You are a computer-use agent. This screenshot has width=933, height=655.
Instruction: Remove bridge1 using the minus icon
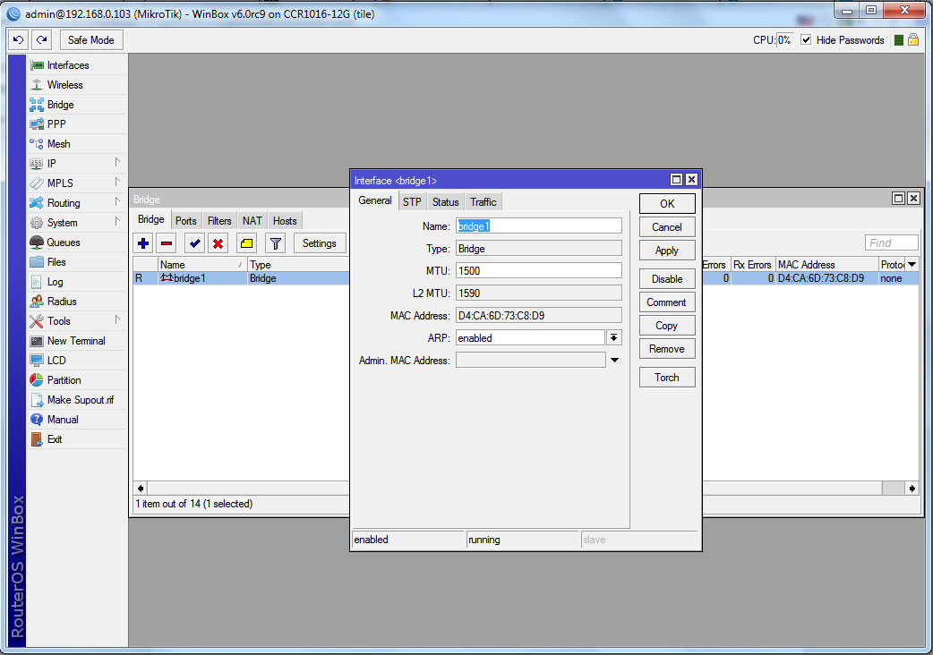coord(167,242)
